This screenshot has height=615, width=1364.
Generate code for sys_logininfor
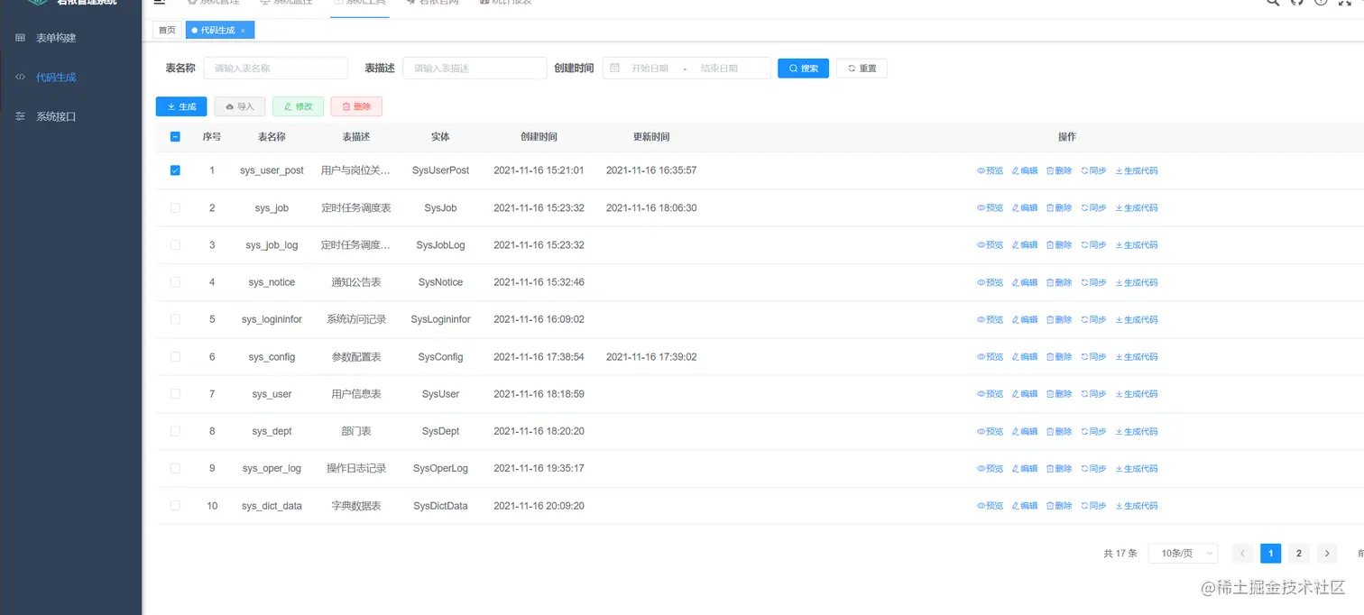coord(1137,319)
